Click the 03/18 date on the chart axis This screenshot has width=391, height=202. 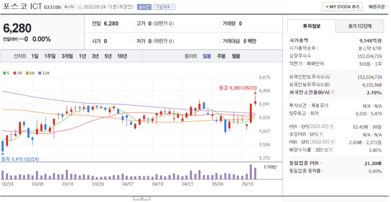click(x=67, y=184)
